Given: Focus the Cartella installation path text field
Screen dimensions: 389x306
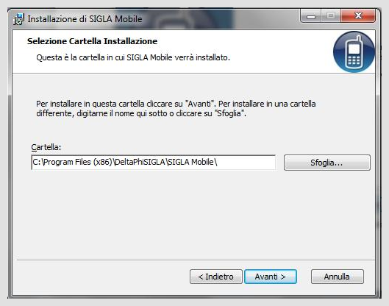Looking at the screenshot, I should 153,163.
